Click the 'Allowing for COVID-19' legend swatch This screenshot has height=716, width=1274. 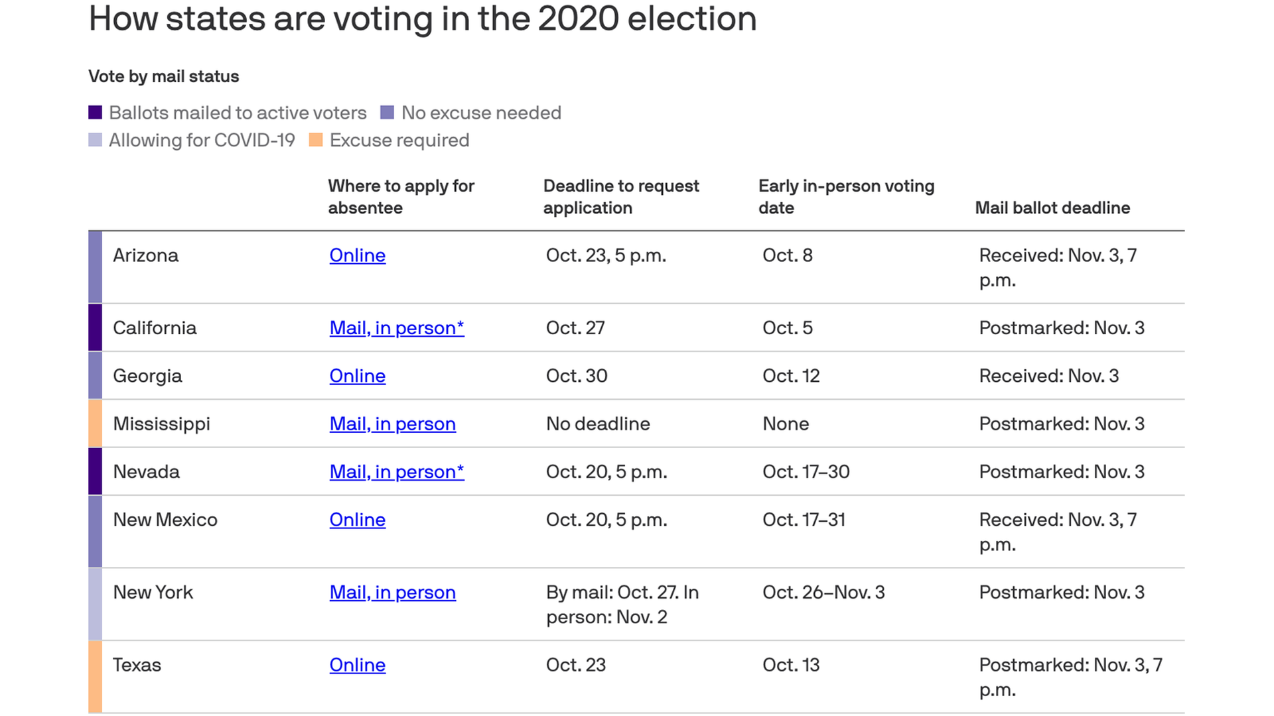point(95,140)
